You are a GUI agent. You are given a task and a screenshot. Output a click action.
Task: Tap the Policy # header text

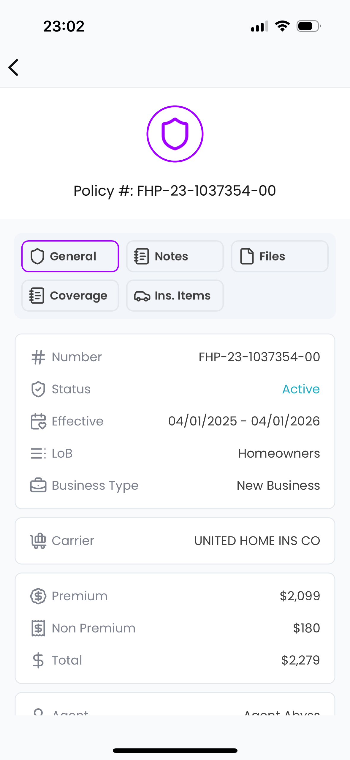point(175,191)
